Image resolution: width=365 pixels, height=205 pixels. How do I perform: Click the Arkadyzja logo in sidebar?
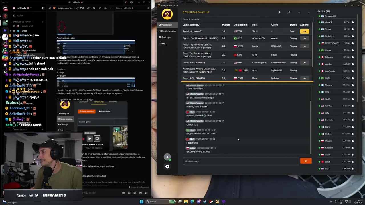click(x=167, y=14)
